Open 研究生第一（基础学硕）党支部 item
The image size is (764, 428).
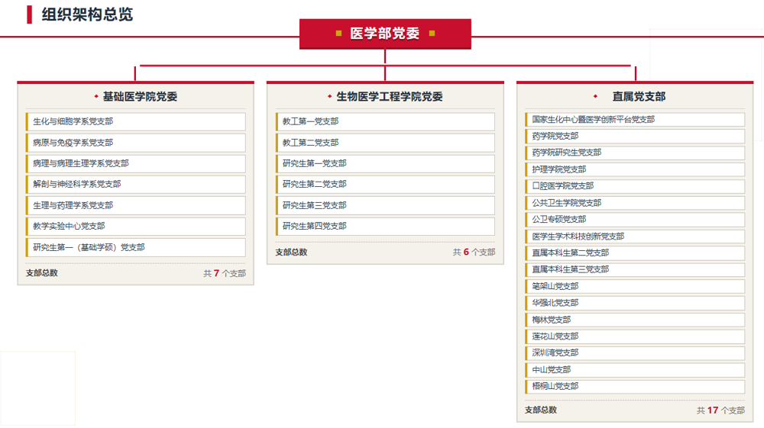[x=135, y=247]
